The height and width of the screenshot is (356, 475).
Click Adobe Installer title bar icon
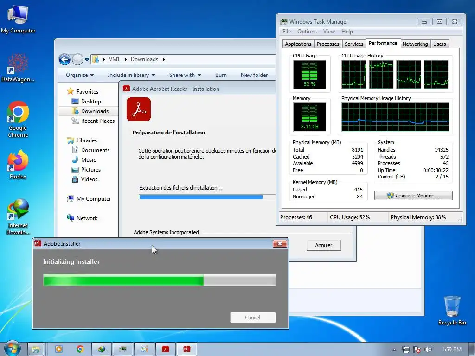pyautogui.click(x=38, y=243)
